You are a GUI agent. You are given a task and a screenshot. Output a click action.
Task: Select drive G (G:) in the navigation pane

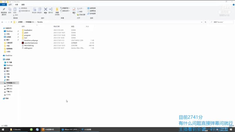coord(9,94)
